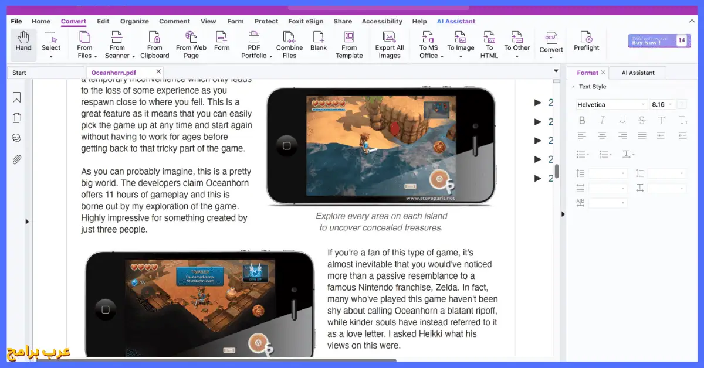Switch to the Home ribbon tab

41,21
